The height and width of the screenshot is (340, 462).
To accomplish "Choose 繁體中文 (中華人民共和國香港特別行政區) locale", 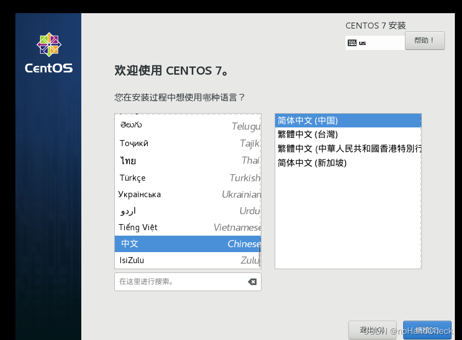I will (348, 148).
